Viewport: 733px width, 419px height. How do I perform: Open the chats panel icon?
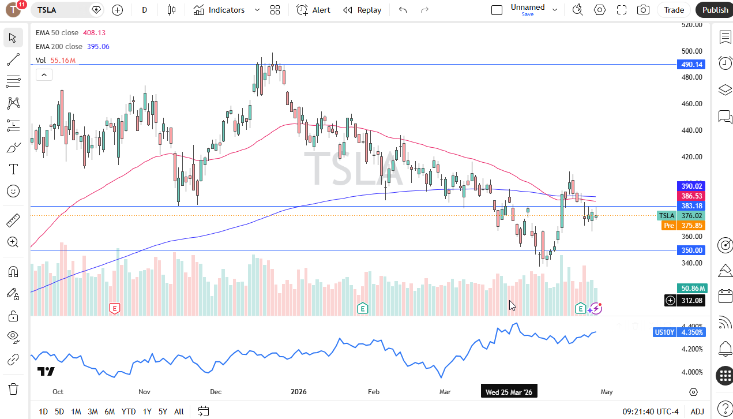coord(725,117)
